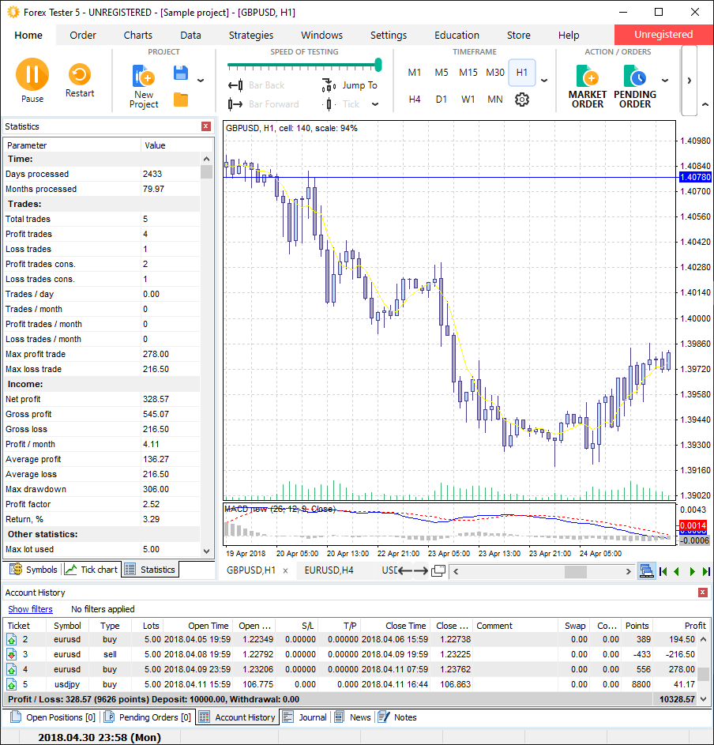Jump to chart beginning icon
The height and width of the screenshot is (745, 714).
[663, 571]
